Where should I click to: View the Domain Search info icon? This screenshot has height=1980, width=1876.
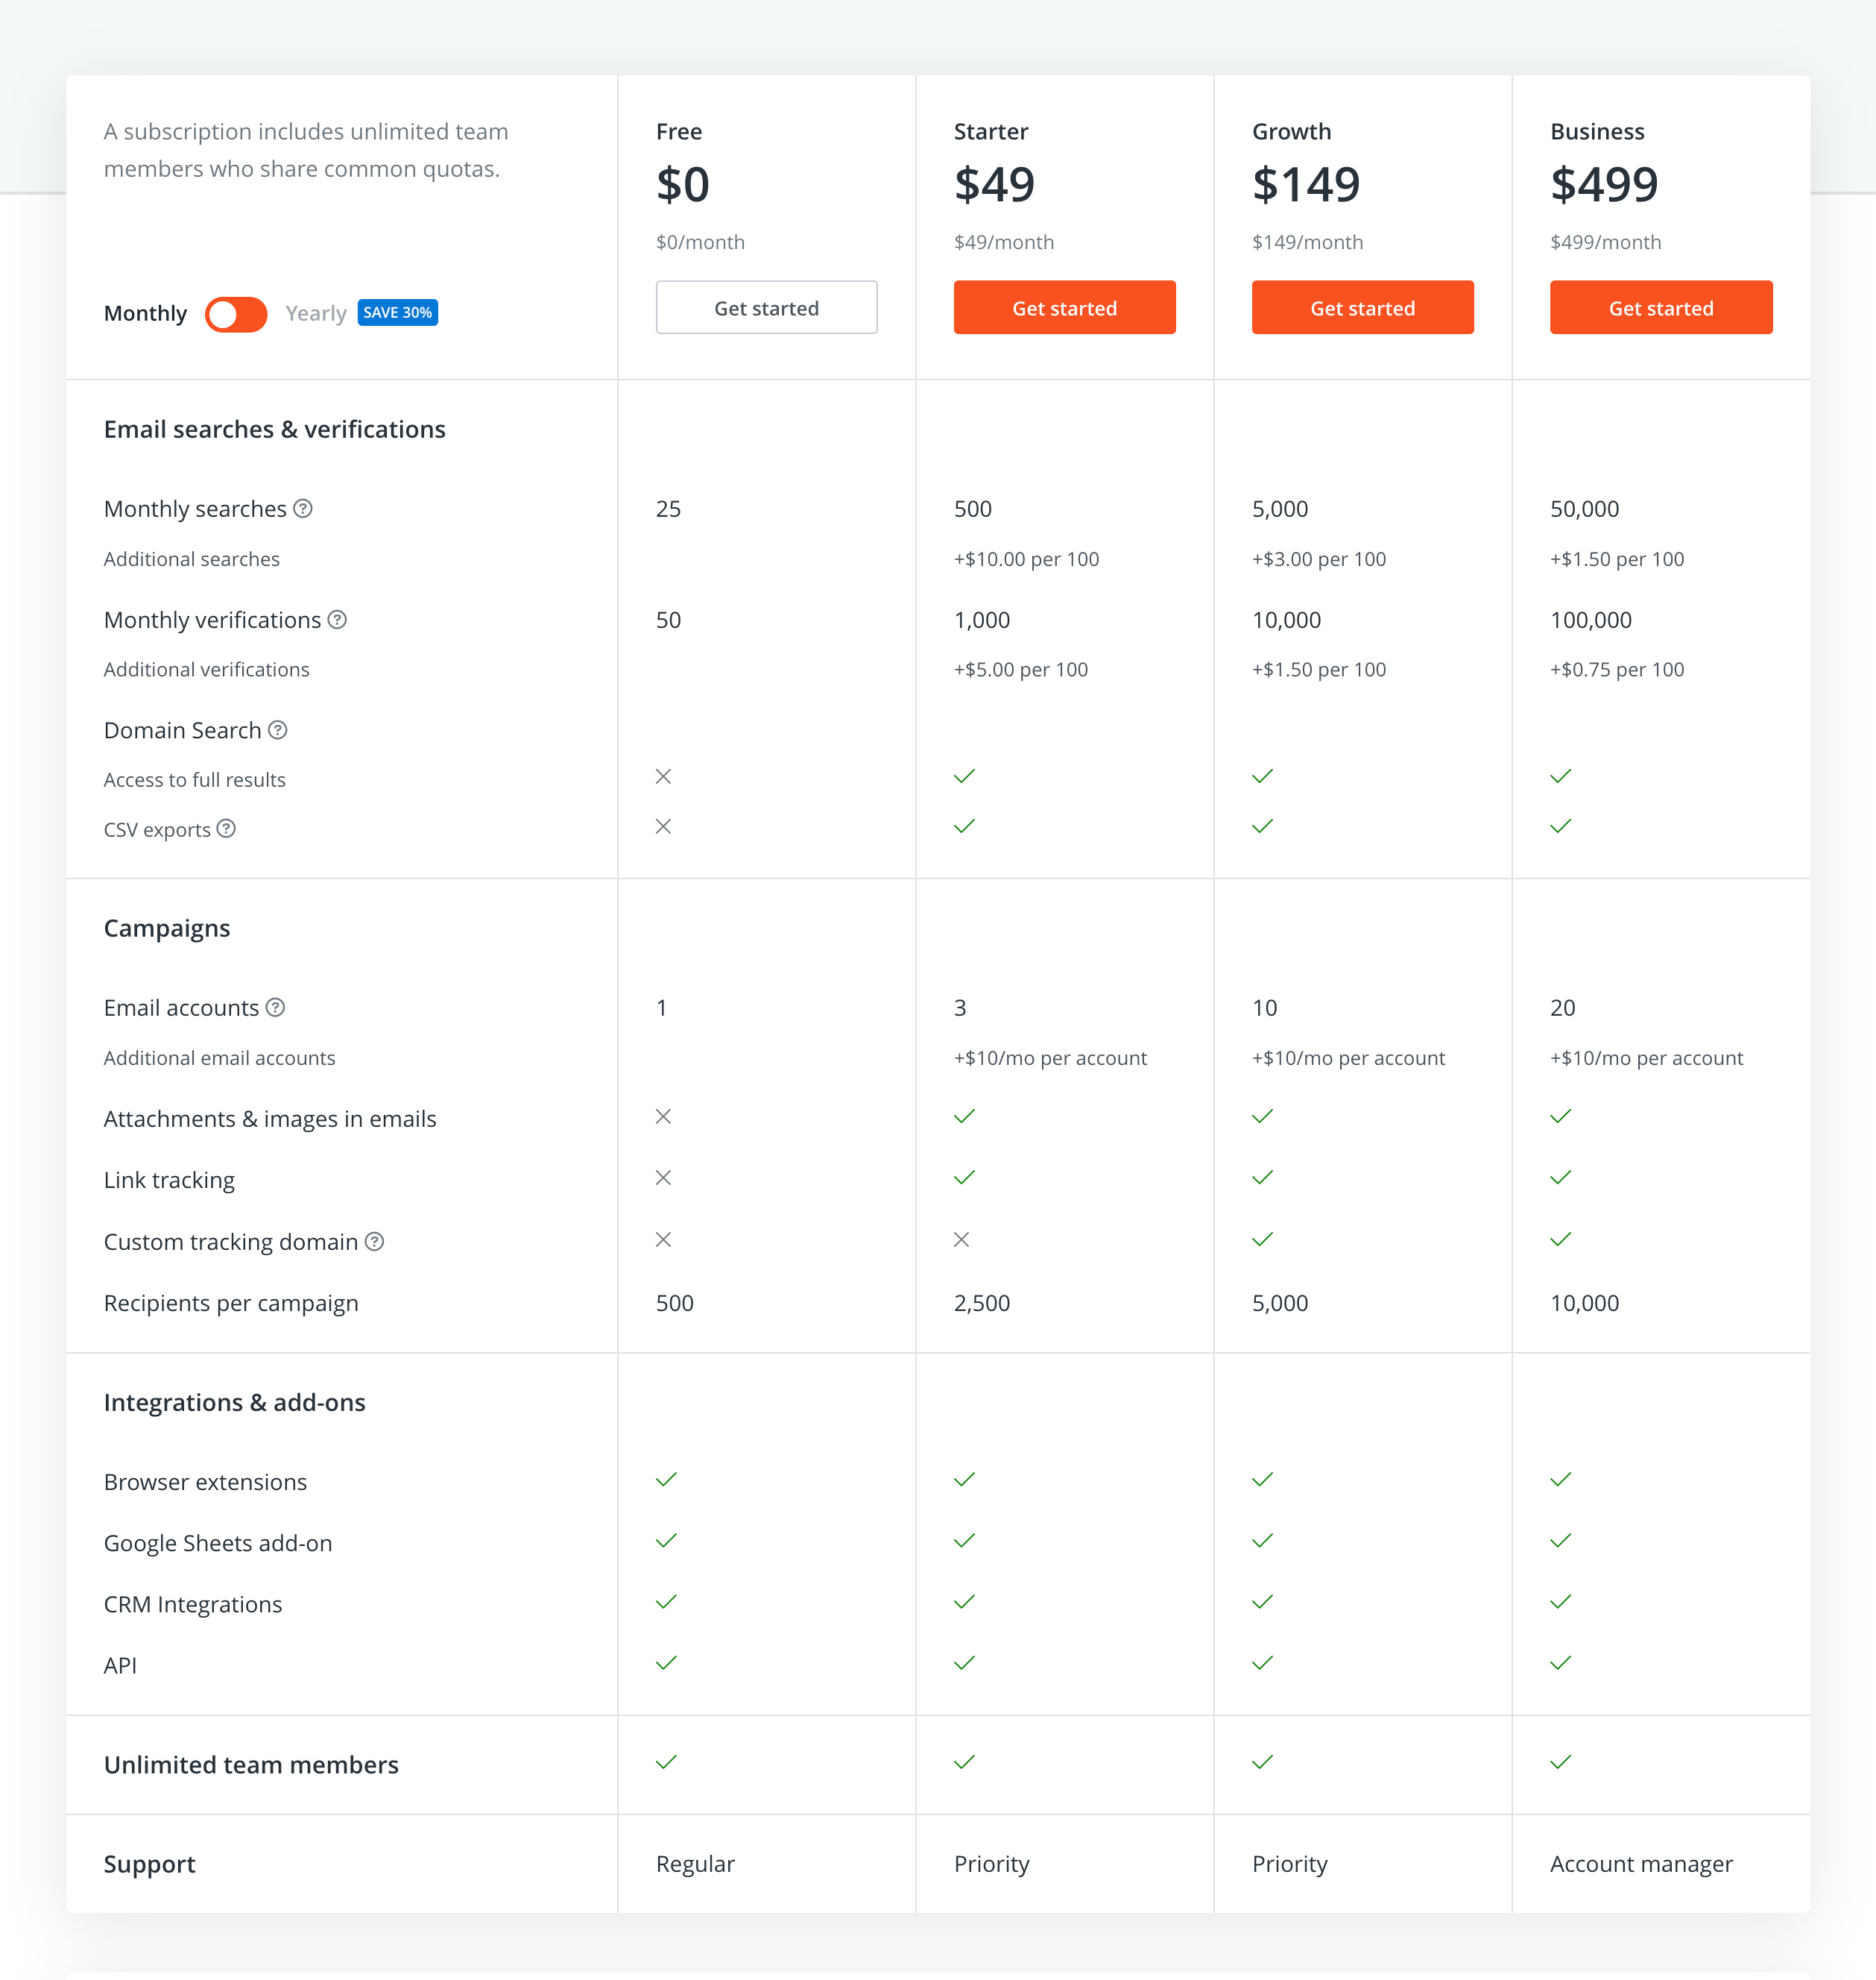(278, 730)
